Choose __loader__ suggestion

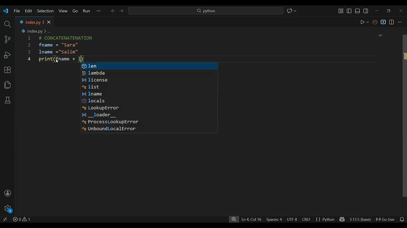coord(149,115)
